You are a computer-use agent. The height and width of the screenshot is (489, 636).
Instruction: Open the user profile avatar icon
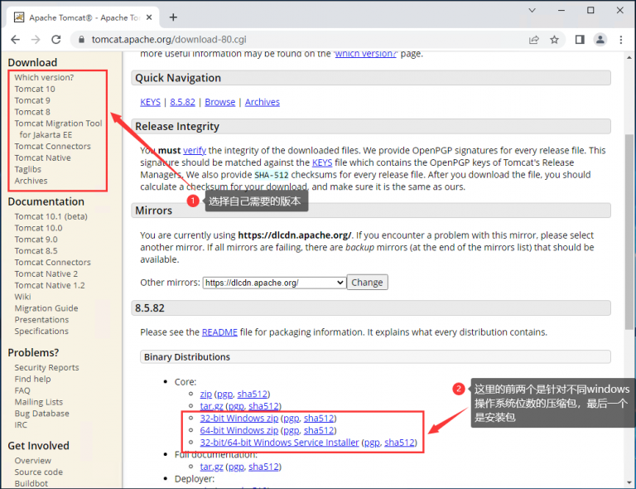tap(600, 39)
